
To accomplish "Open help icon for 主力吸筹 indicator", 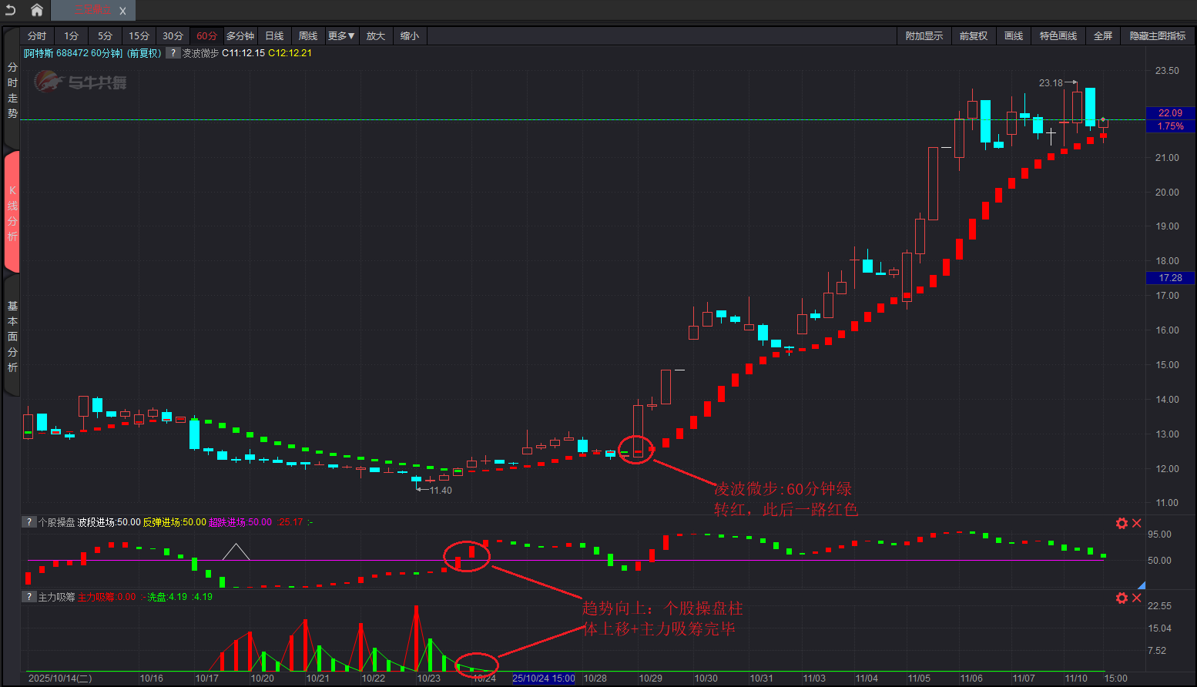I will click(x=28, y=597).
